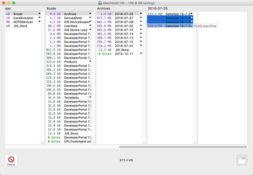Select the 2016-07-12 folder of 299.7 MB

pos(119,42)
